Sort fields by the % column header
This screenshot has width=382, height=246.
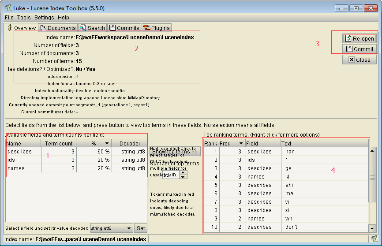(94, 143)
